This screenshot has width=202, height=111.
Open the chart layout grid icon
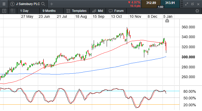(x=12, y=11)
